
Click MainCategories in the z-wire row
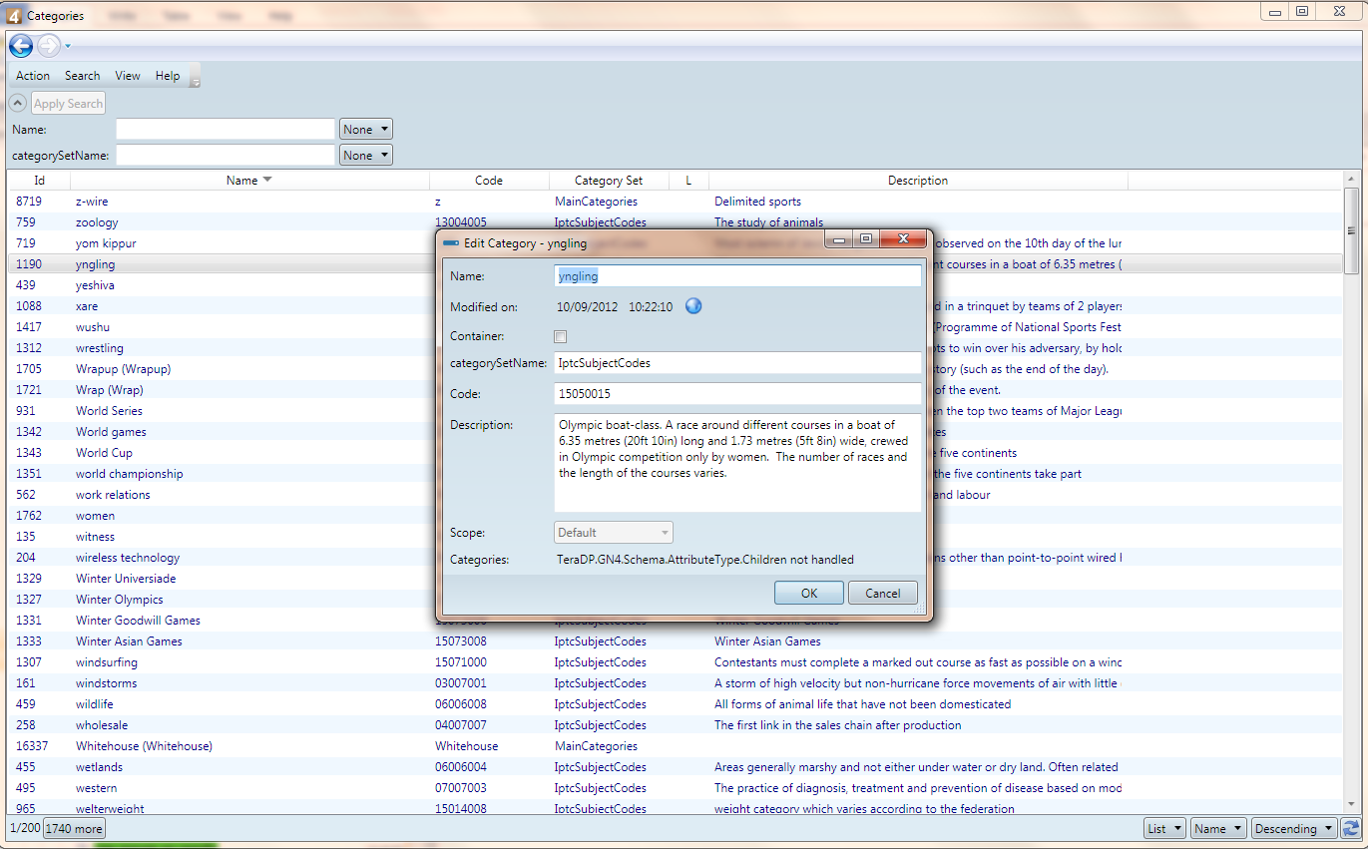tap(596, 202)
